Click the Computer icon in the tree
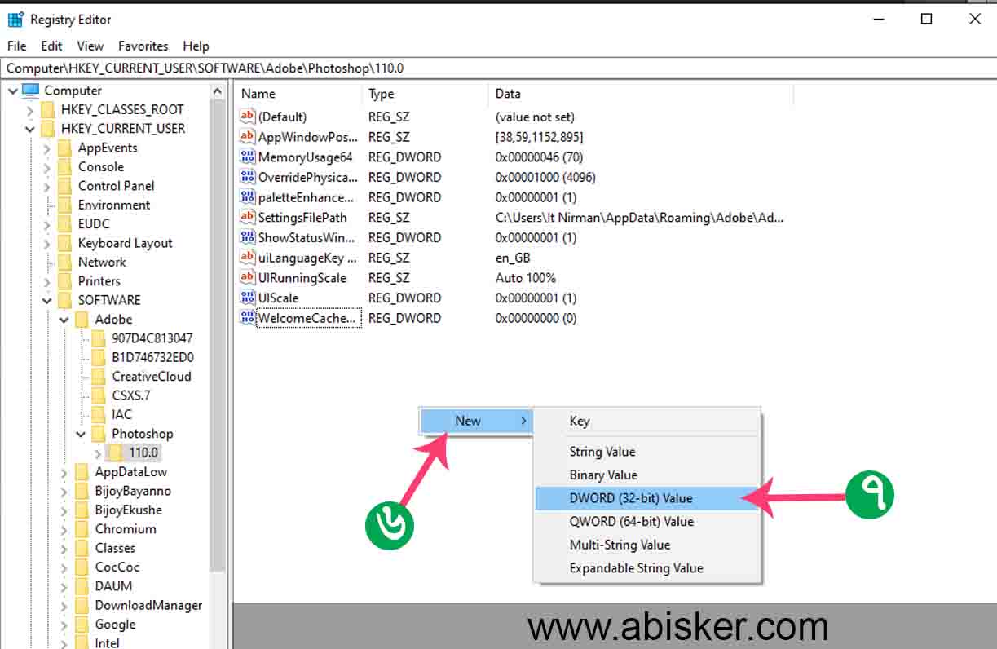997x649 pixels. [31, 91]
